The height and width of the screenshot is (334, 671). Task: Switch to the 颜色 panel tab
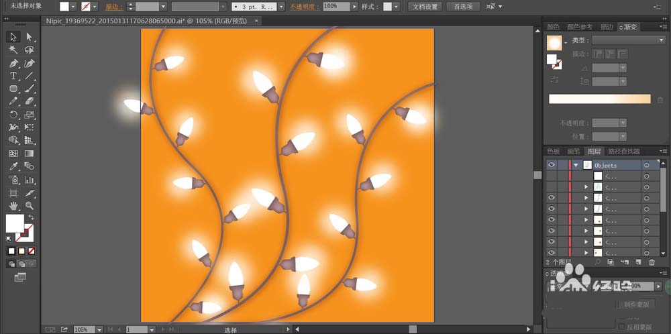(x=553, y=27)
